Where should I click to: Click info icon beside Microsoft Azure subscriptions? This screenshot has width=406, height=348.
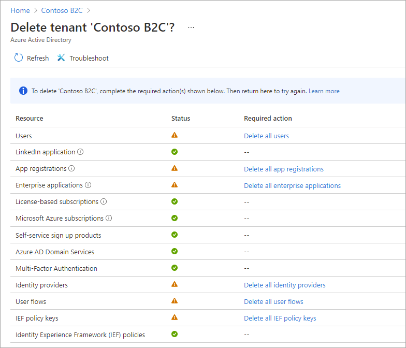tap(109, 219)
